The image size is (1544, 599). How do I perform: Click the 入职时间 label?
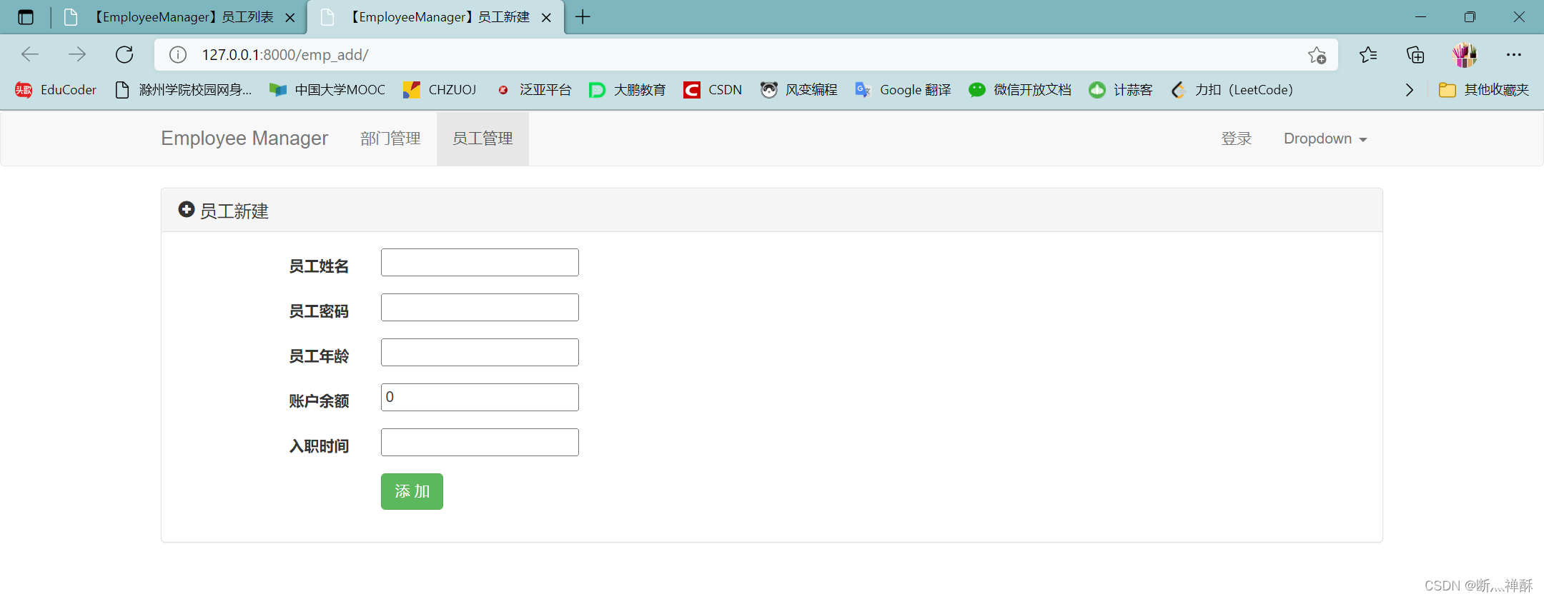point(319,446)
